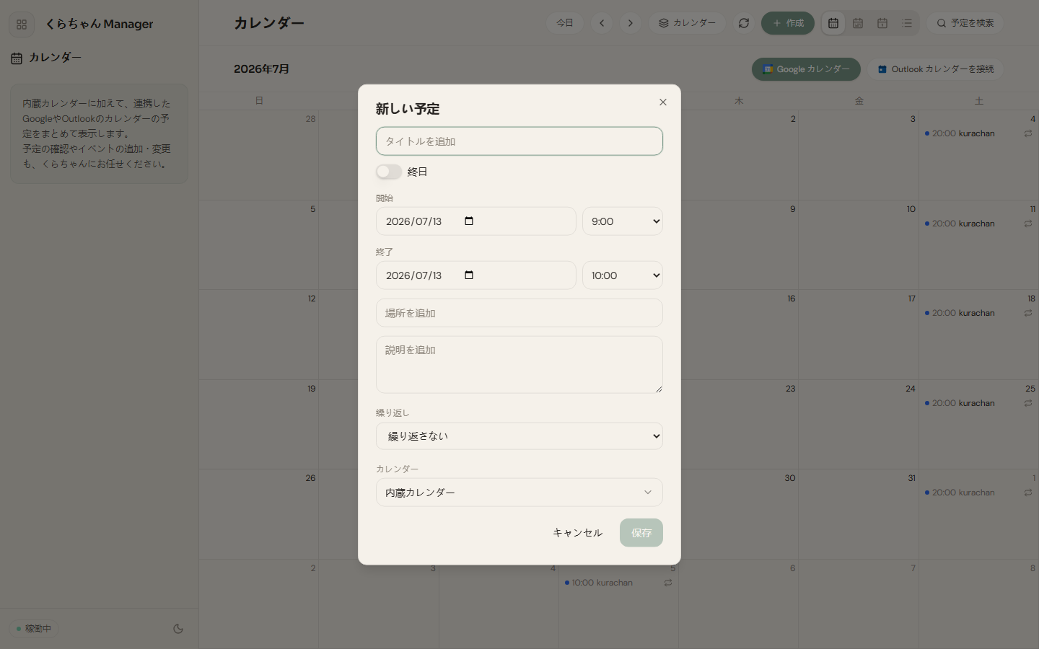Select day 31 in the calendar grid
This screenshot has height=649, width=1039.
coord(911,478)
